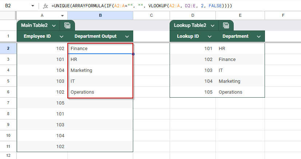Open Lookup ID column dropdown
The width and height of the screenshot is (301, 159).
tap(210, 36)
